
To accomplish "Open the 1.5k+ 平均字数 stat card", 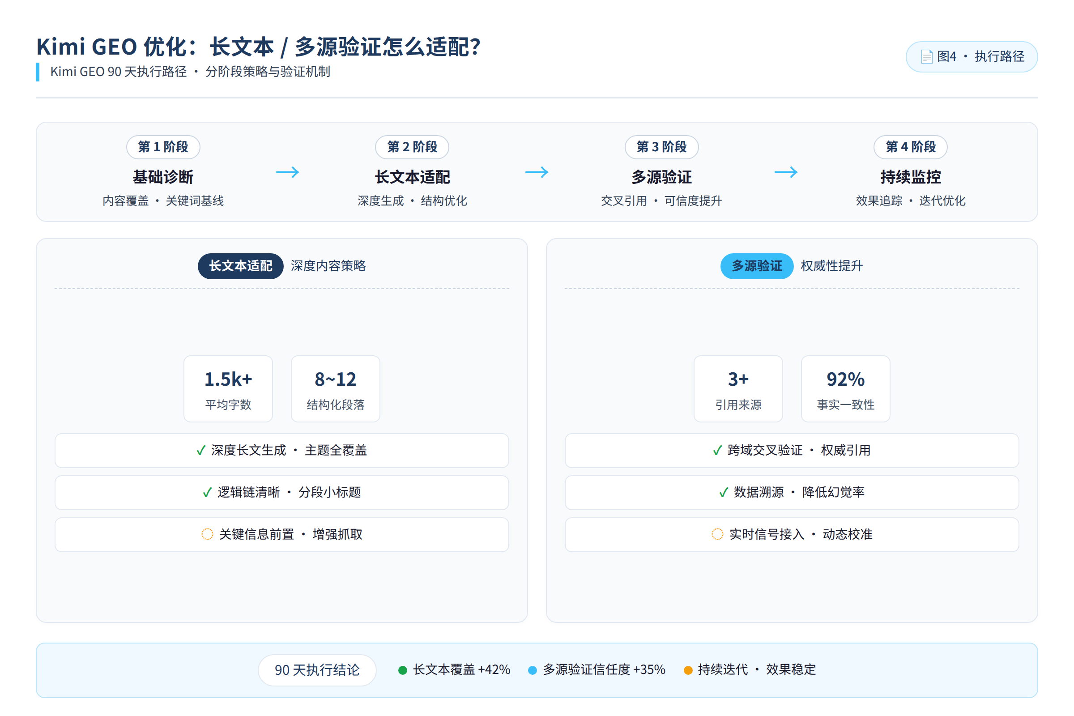I will 228,389.
